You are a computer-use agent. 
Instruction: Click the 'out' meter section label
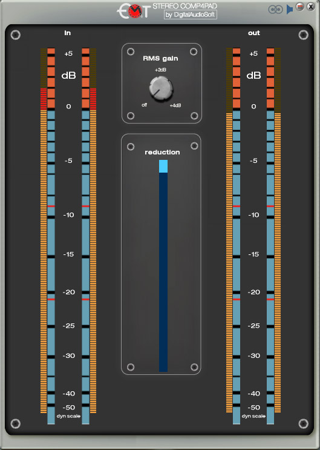coord(254,33)
